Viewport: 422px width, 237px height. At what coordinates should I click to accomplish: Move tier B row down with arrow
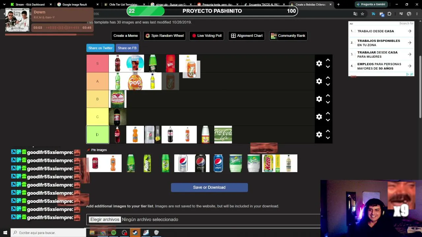[x=328, y=102]
